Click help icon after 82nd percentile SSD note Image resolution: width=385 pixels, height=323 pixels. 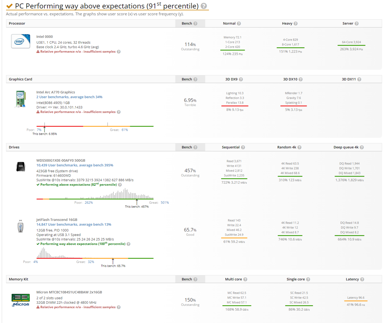tap(120, 185)
